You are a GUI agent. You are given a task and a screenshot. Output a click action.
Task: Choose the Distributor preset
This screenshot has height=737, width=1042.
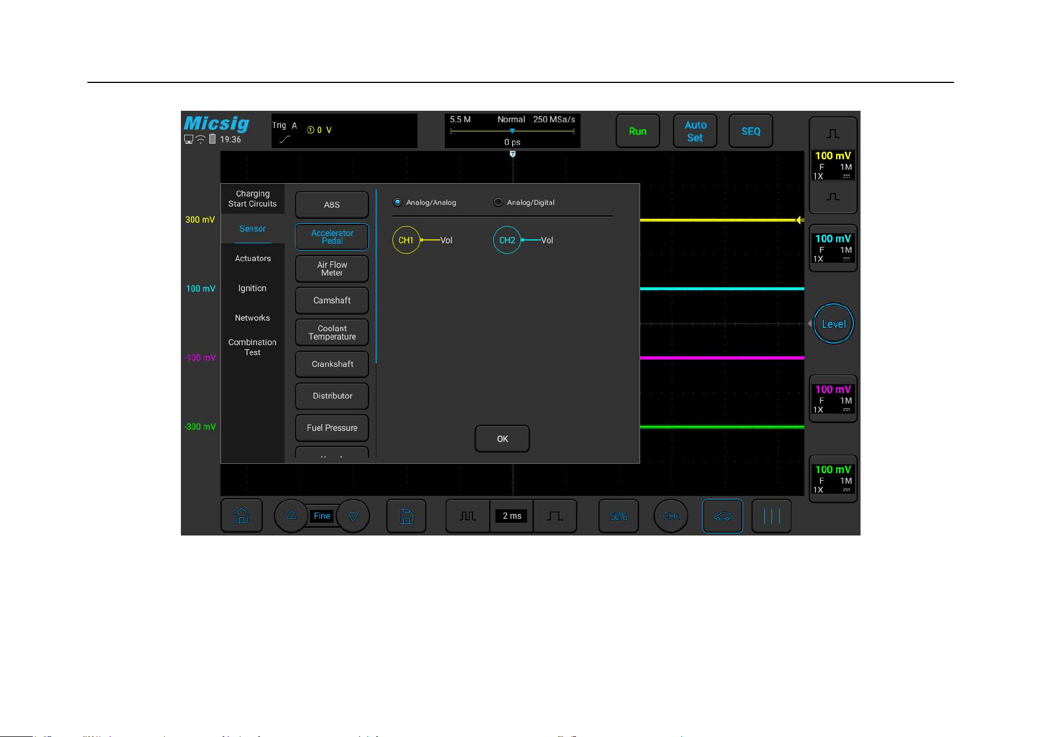(332, 396)
